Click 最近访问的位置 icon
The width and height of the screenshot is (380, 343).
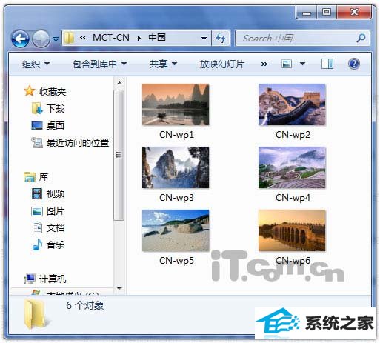[x=37, y=142]
